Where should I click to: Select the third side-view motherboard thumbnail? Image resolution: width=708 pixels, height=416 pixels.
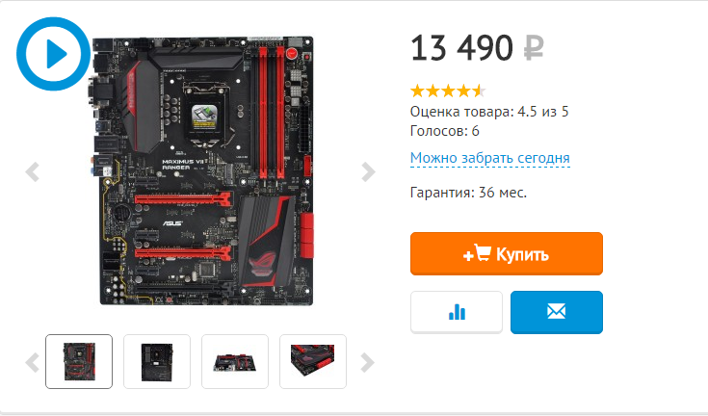point(235,361)
